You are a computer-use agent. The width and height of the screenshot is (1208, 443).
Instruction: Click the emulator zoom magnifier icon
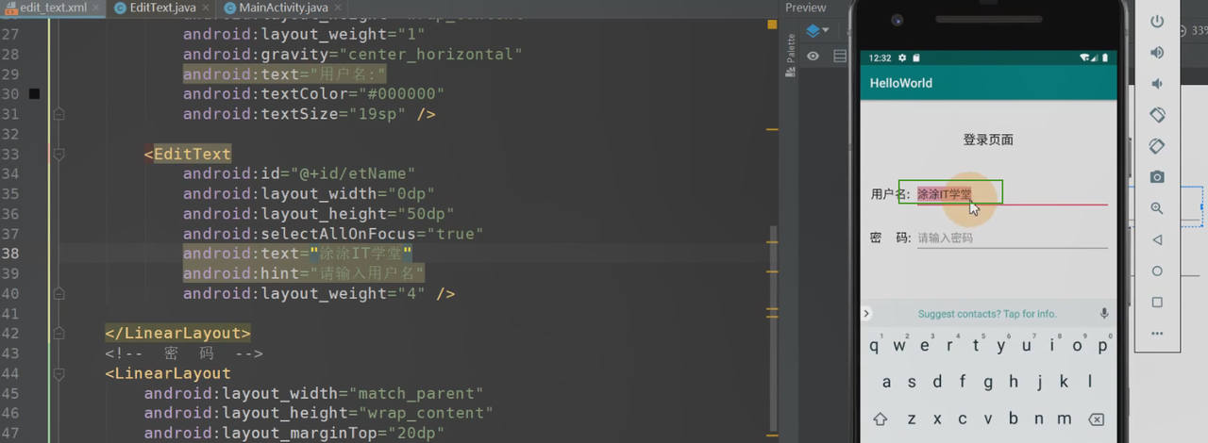[1157, 208]
